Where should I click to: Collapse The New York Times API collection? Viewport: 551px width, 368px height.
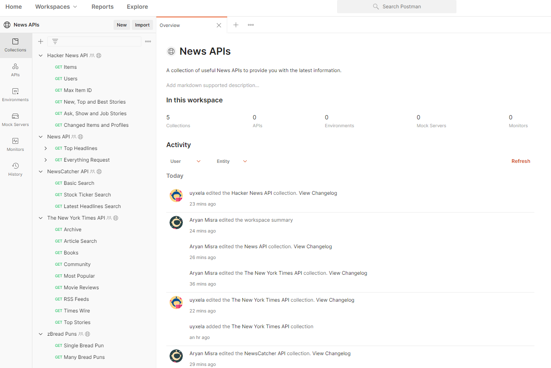(x=41, y=218)
